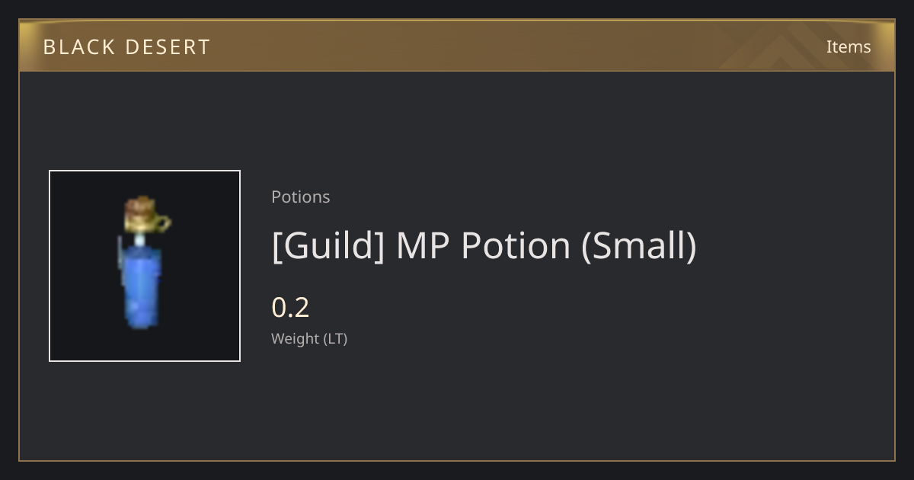Click the (LT) unit text
The height and width of the screenshot is (480, 914).
click(x=335, y=339)
